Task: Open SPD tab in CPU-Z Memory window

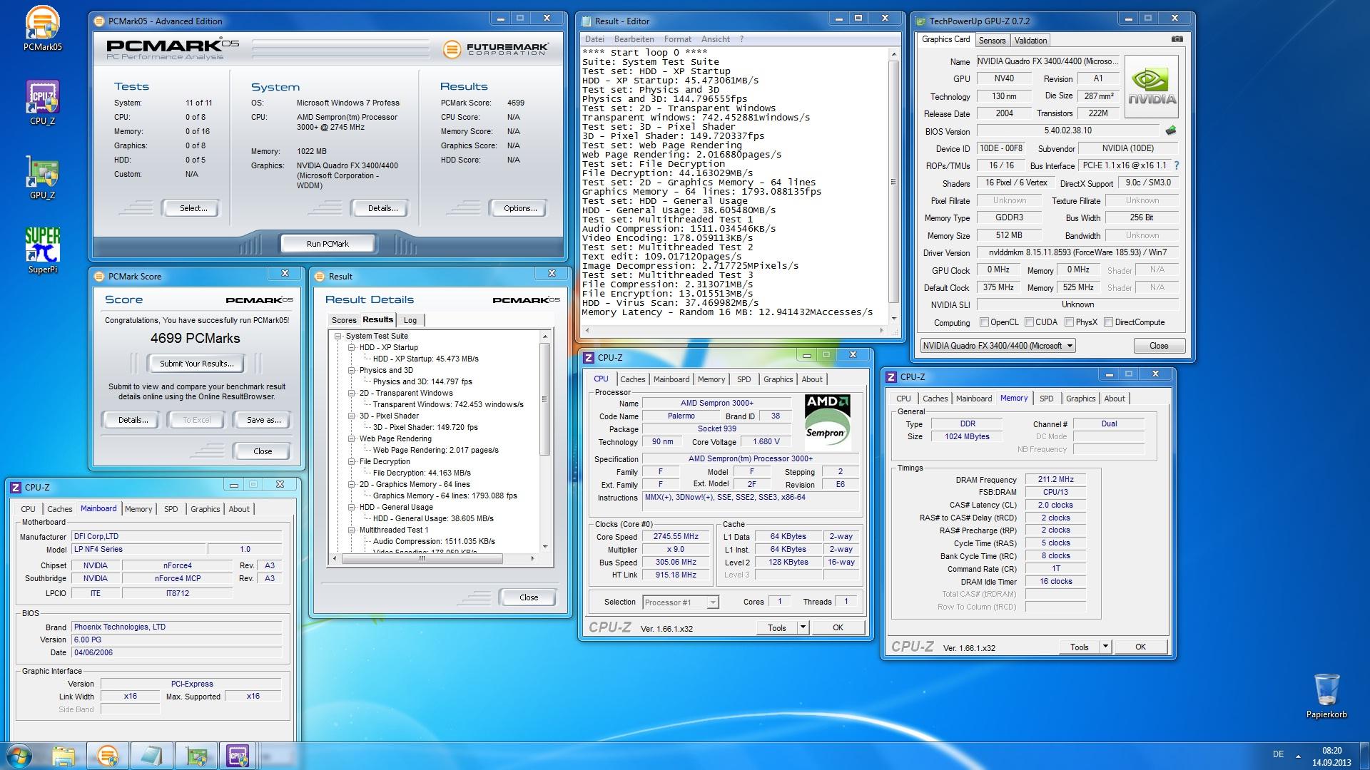Action: click(x=1046, y=399)
